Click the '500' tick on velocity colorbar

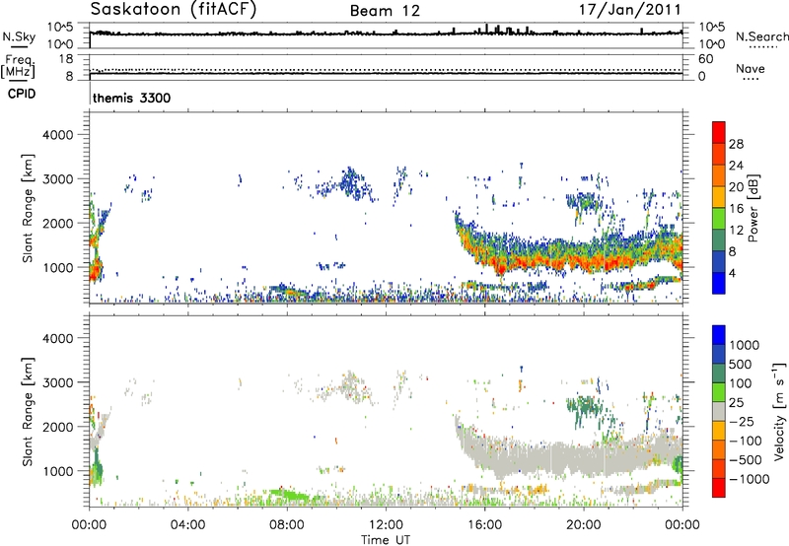(x=741, y=364)
